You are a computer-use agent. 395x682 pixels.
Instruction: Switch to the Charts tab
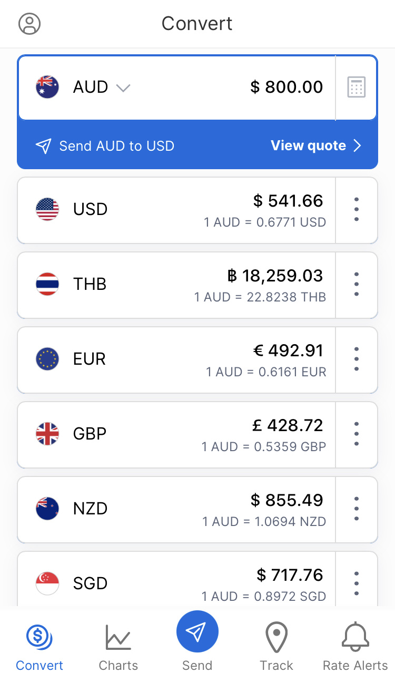click(x=118, y=646)
